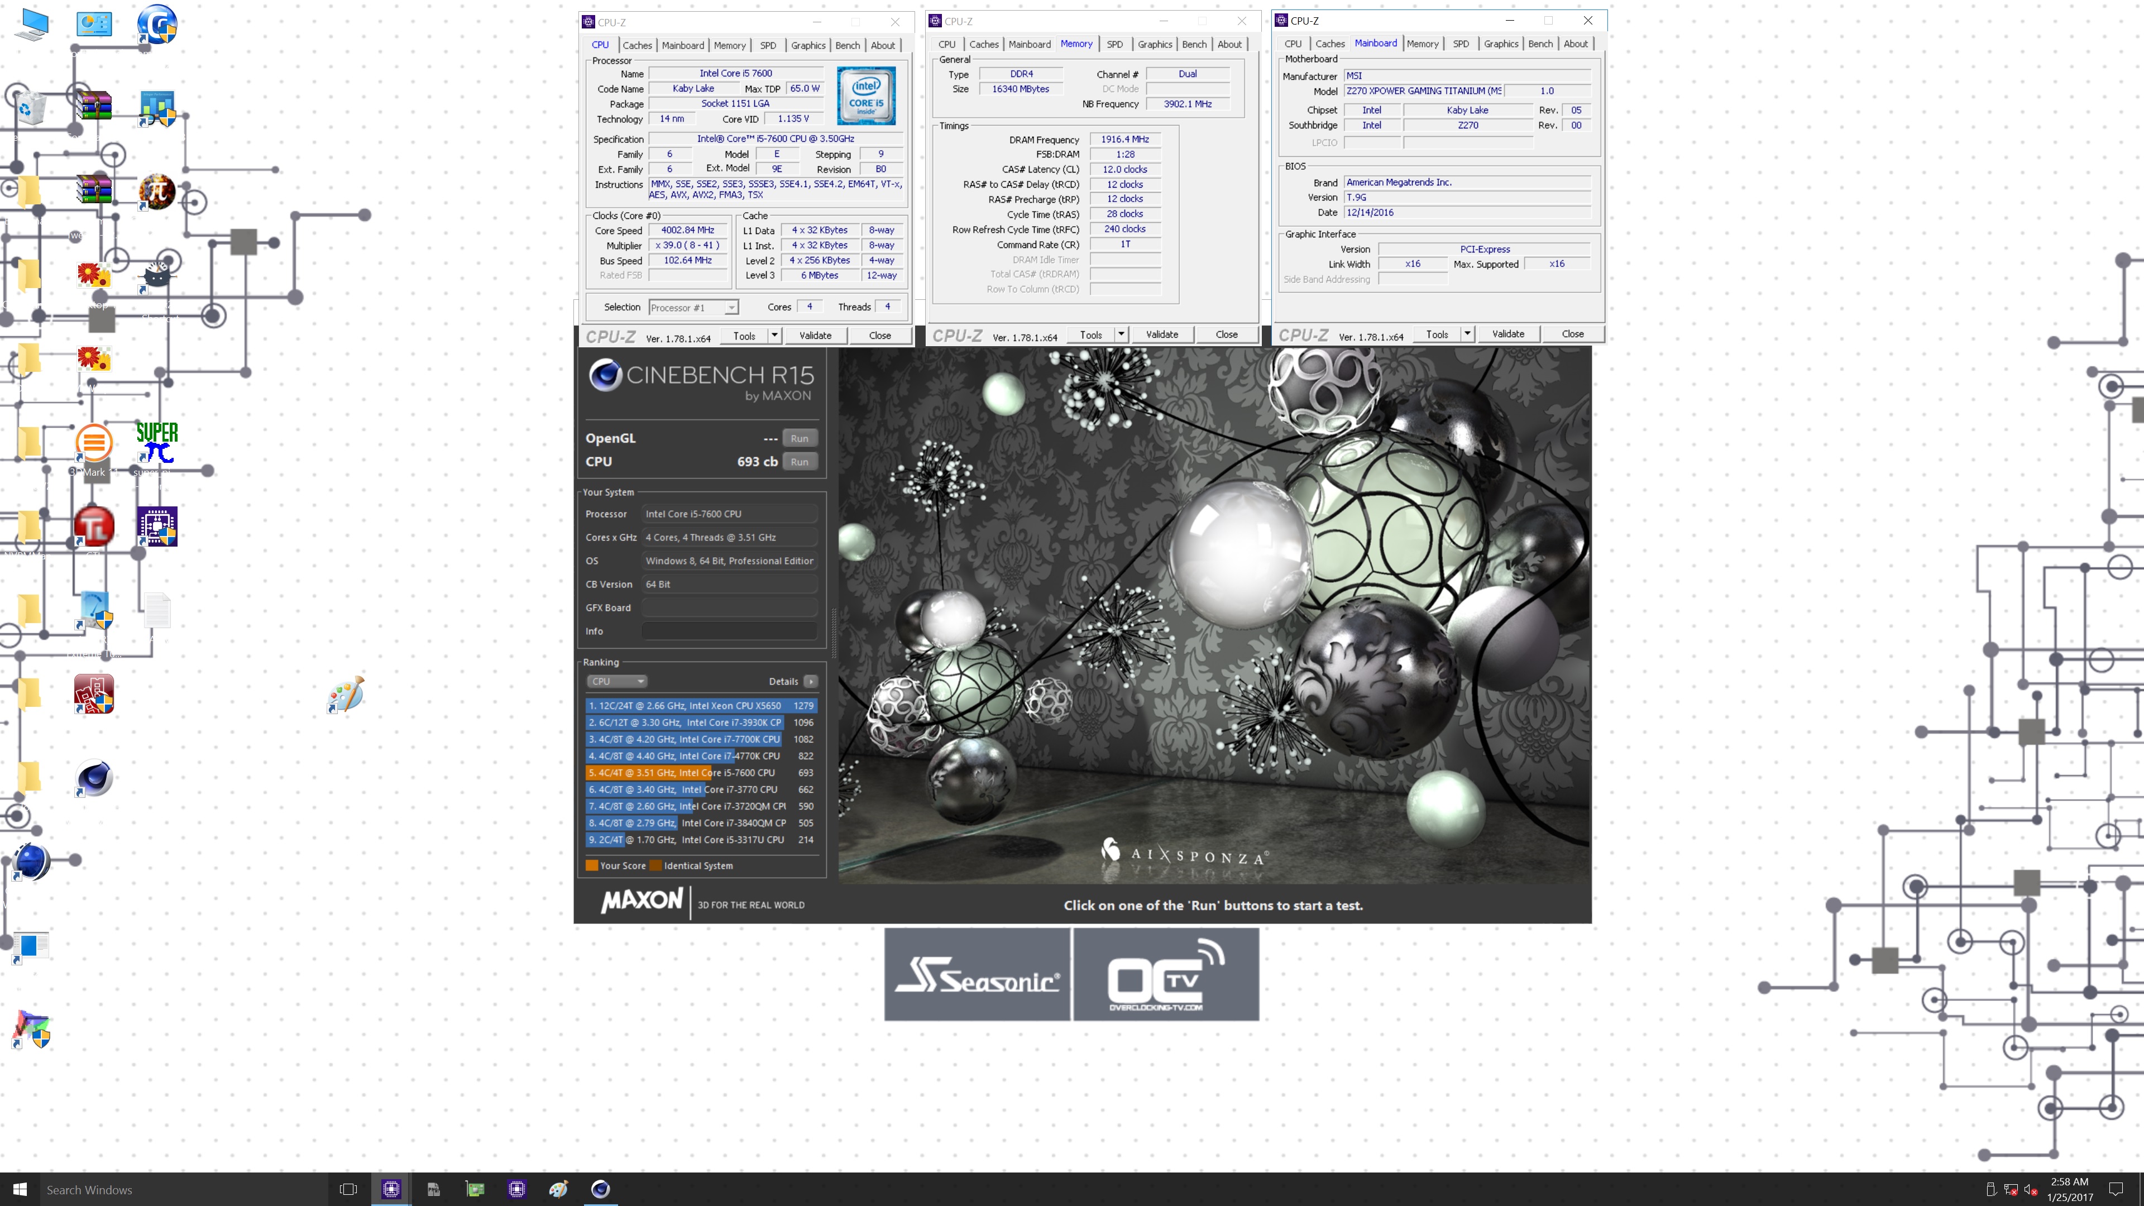
Task: Open blue earth sphere desktop shortcut
Action: coord(32,862)
